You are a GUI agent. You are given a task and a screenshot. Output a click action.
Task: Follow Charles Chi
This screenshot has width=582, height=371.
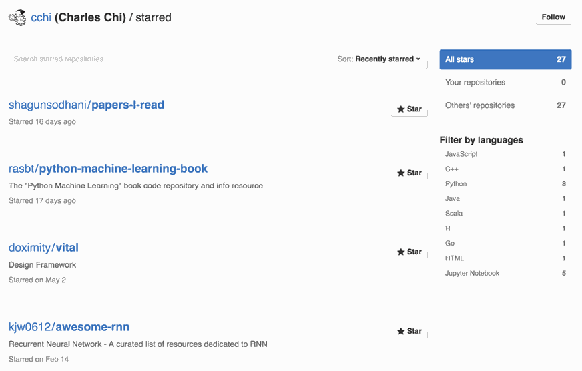(553, 17)
